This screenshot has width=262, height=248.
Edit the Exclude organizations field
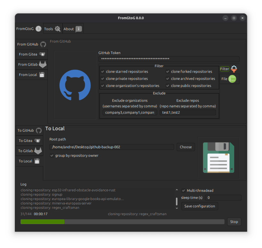pos(130,112)
